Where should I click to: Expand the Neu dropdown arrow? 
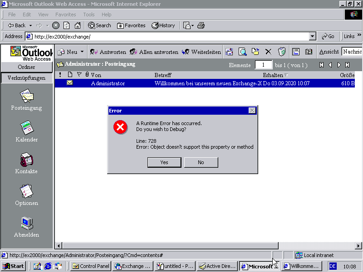tap(82, 52)
